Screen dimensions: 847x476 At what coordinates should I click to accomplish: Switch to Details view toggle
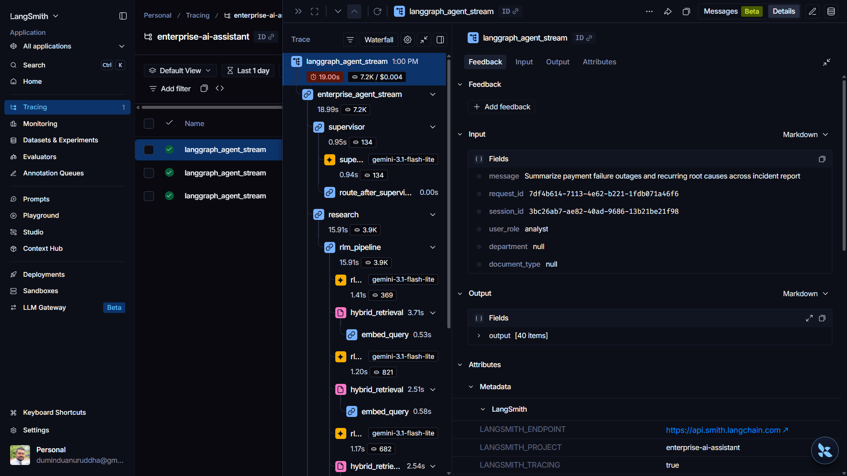pyautogui.click(x=783, y=11)
